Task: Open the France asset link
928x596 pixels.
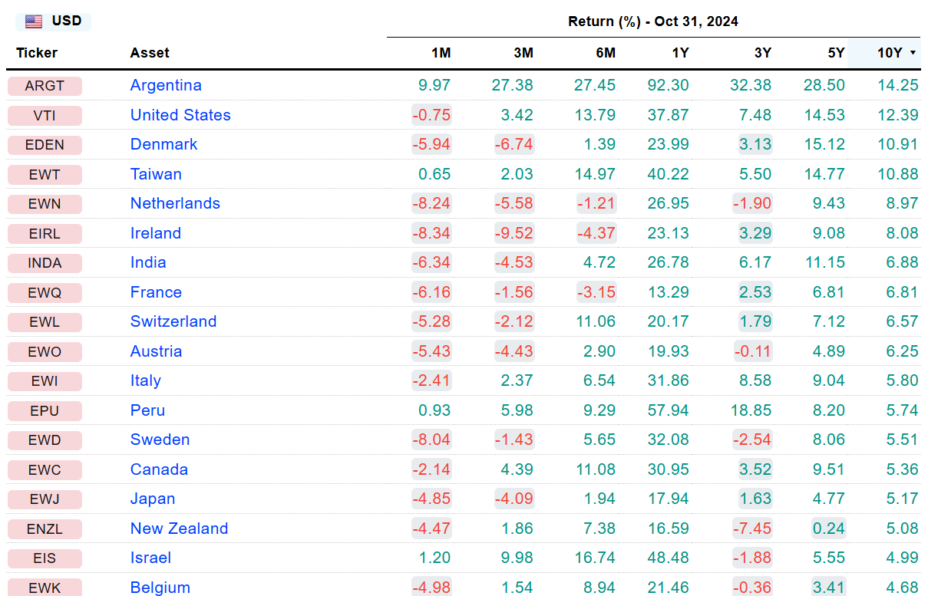Action: (x=156, y=292)
